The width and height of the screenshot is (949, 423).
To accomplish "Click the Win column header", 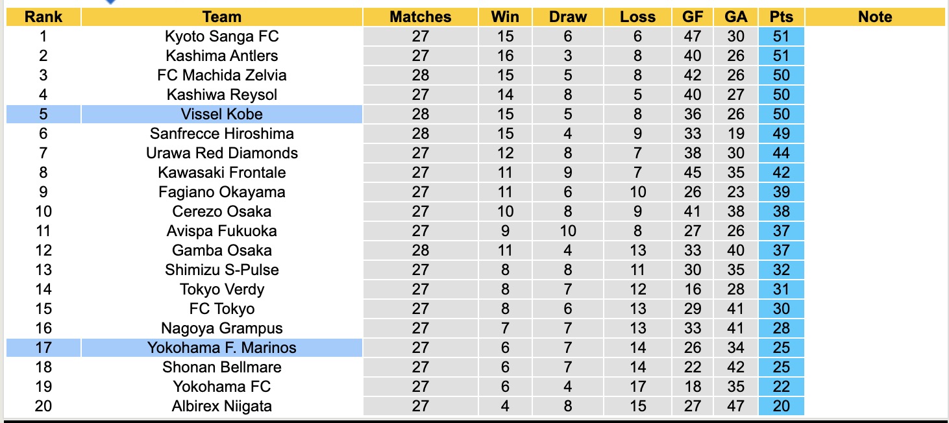I will coord(505,17).
